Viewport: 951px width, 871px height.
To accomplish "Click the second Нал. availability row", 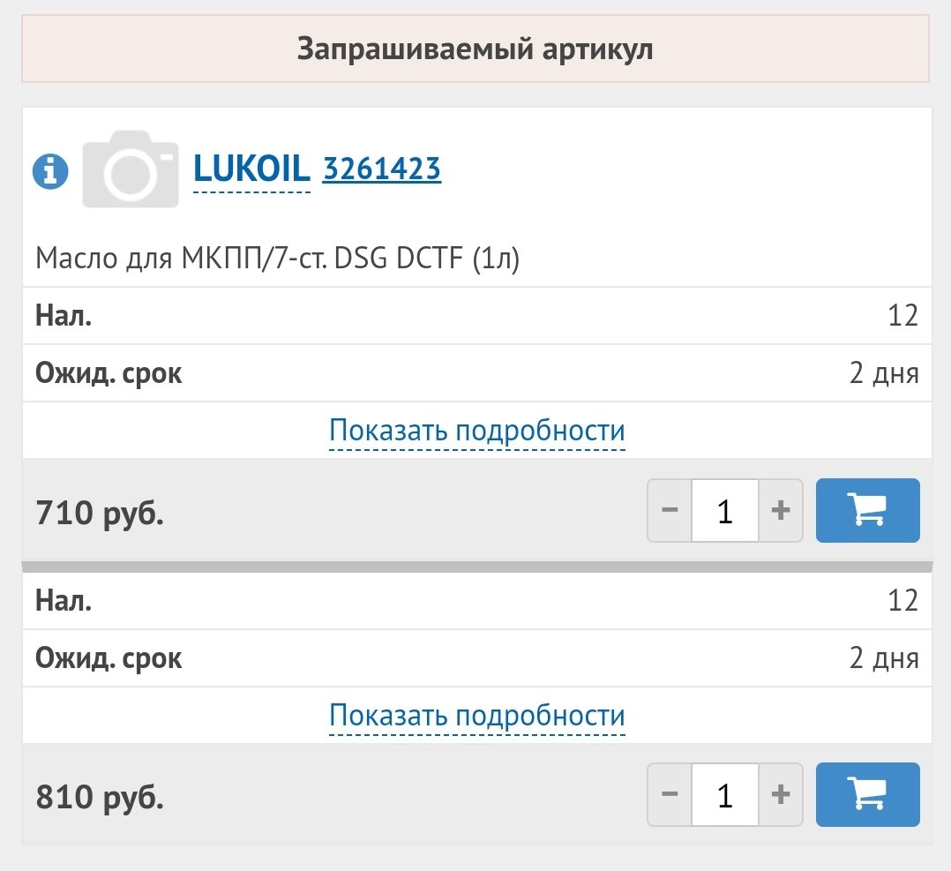I will point(476,600).
